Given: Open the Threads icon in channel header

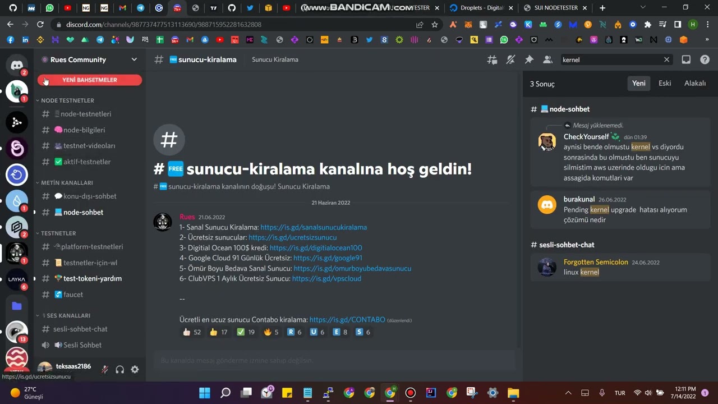Looking at the screenshot, I should [492, 59].
